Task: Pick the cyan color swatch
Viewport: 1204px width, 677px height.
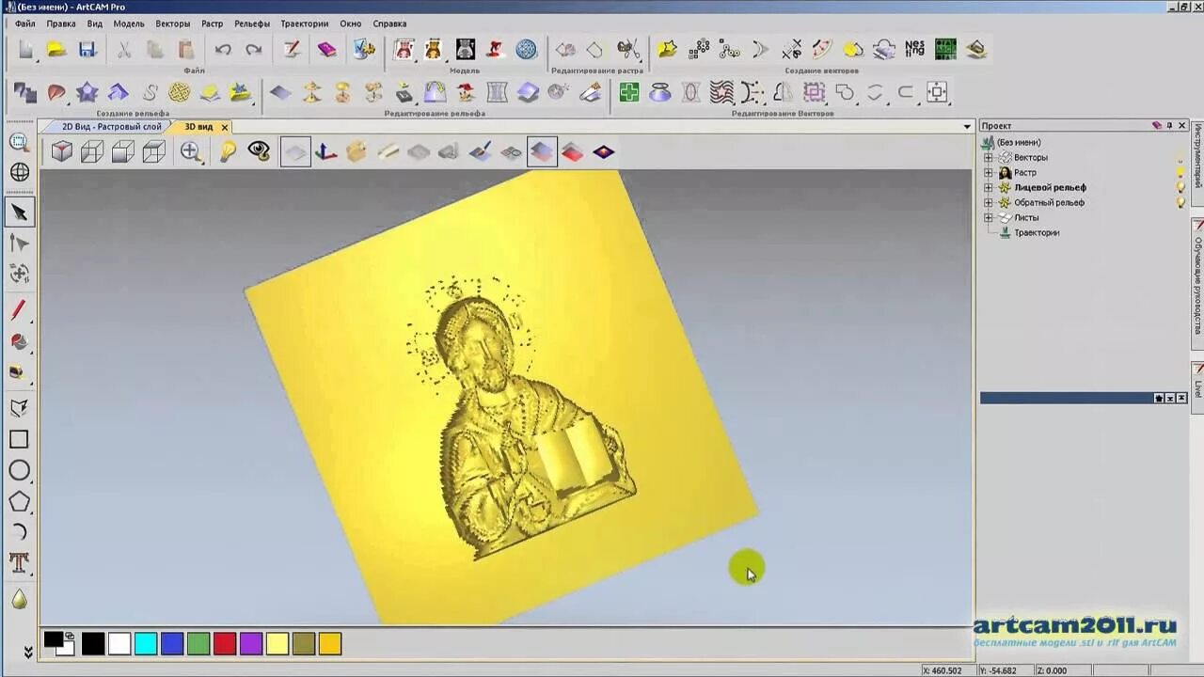Action: tap(146, 644)
